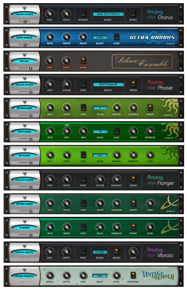Toggle the Analog Vibrato MONO switch
The image size is (187, 290).
coord(116,251)
